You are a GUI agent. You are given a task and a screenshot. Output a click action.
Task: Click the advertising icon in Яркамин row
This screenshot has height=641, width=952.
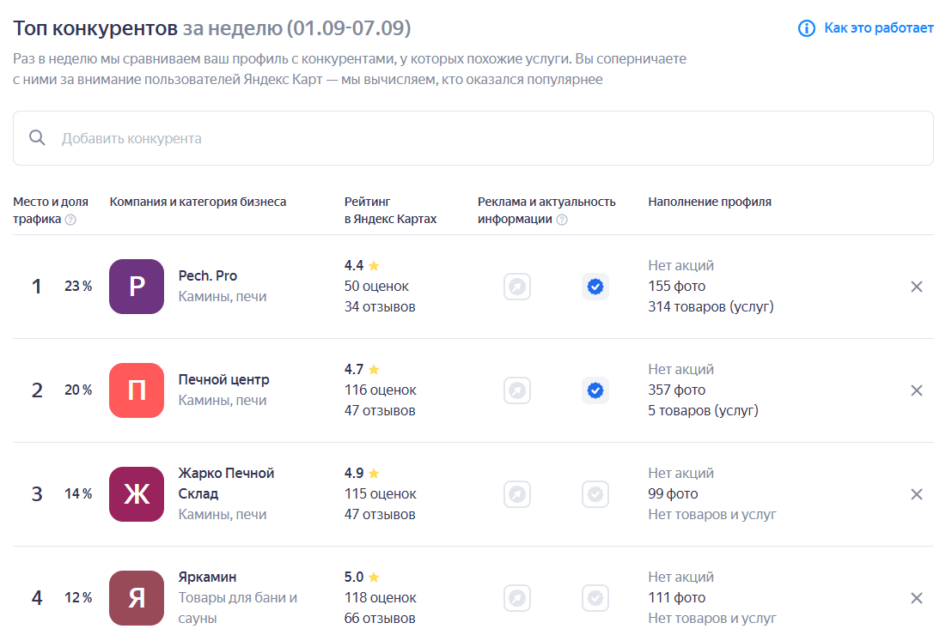[517, 598]
